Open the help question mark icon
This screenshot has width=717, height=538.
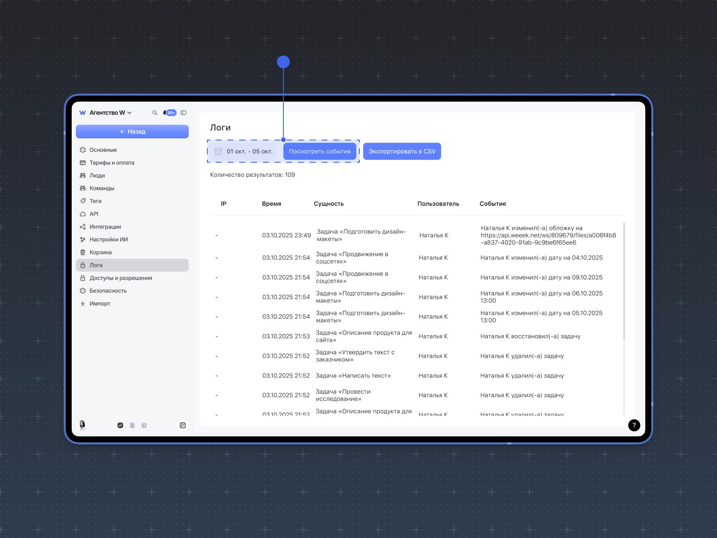point(634,425)
